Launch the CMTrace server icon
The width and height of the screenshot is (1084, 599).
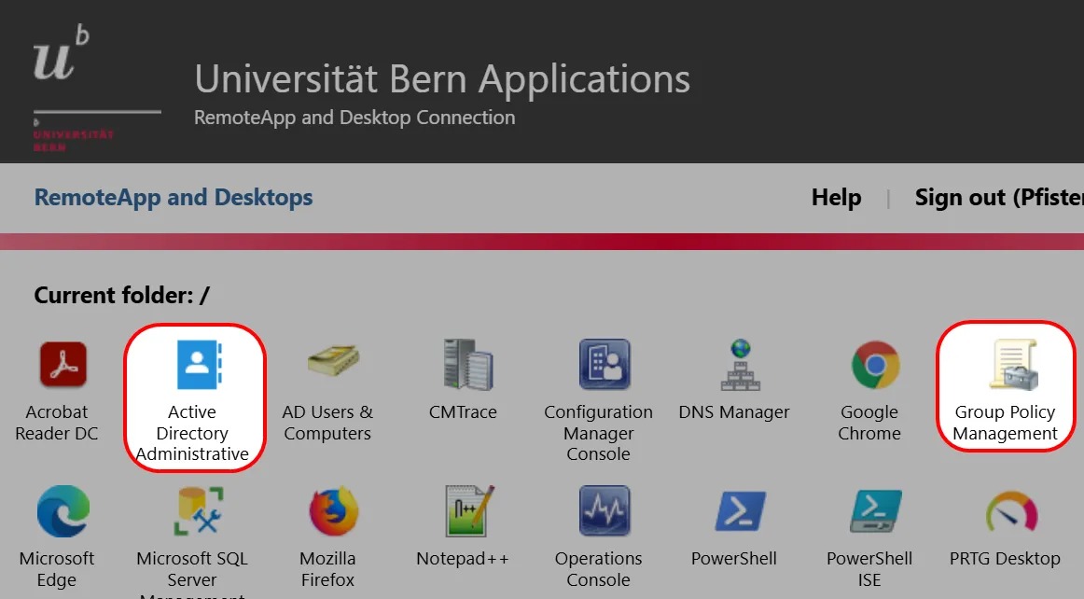[x=468, y=364]
